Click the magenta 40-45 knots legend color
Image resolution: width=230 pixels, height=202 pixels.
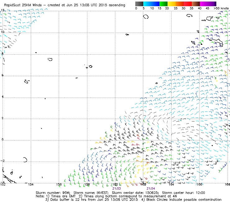pyautogui.click(x=204, y=4)
